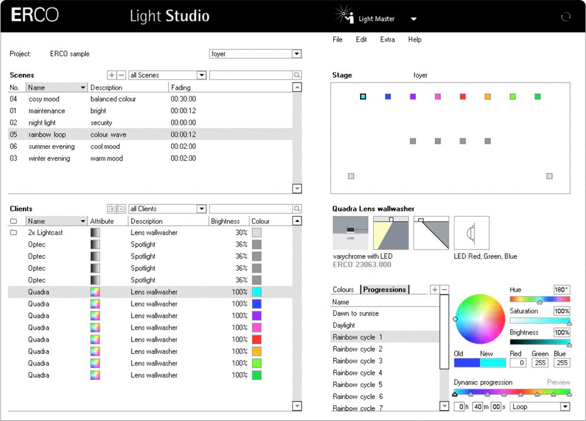
Task: Switch to the Colours tab
Action: point(343,290)
